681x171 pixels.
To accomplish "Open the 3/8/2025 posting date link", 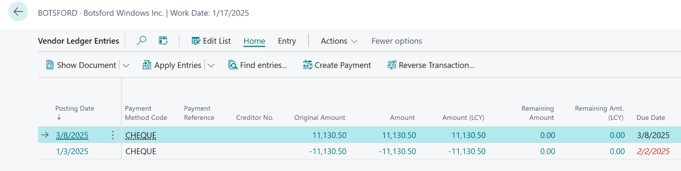I will pyautogui.click(x=72, y=135).
